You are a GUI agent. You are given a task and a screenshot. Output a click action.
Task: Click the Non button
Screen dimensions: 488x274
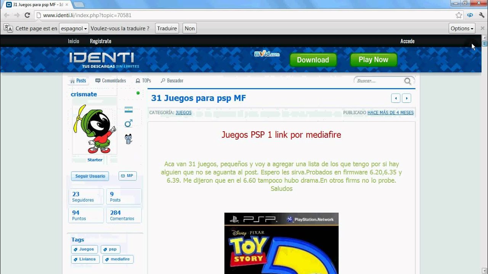(189, 29)
